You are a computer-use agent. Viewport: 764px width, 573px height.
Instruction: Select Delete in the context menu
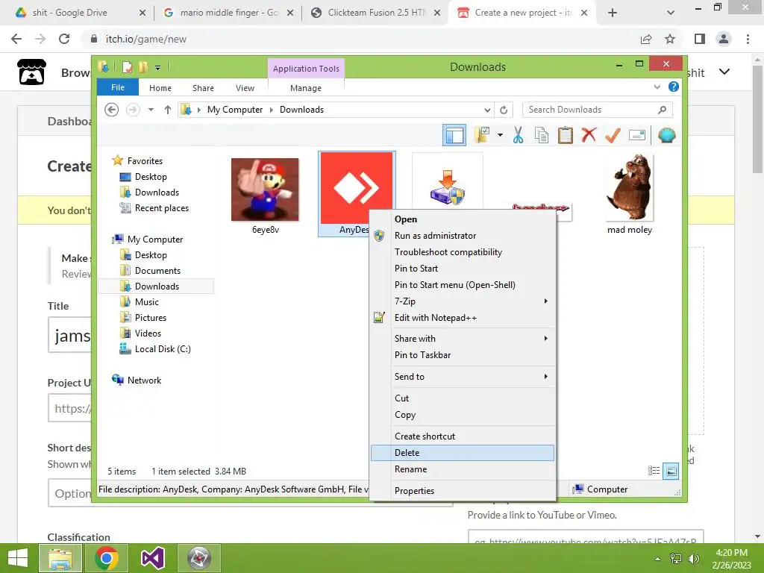coord(463,453)
